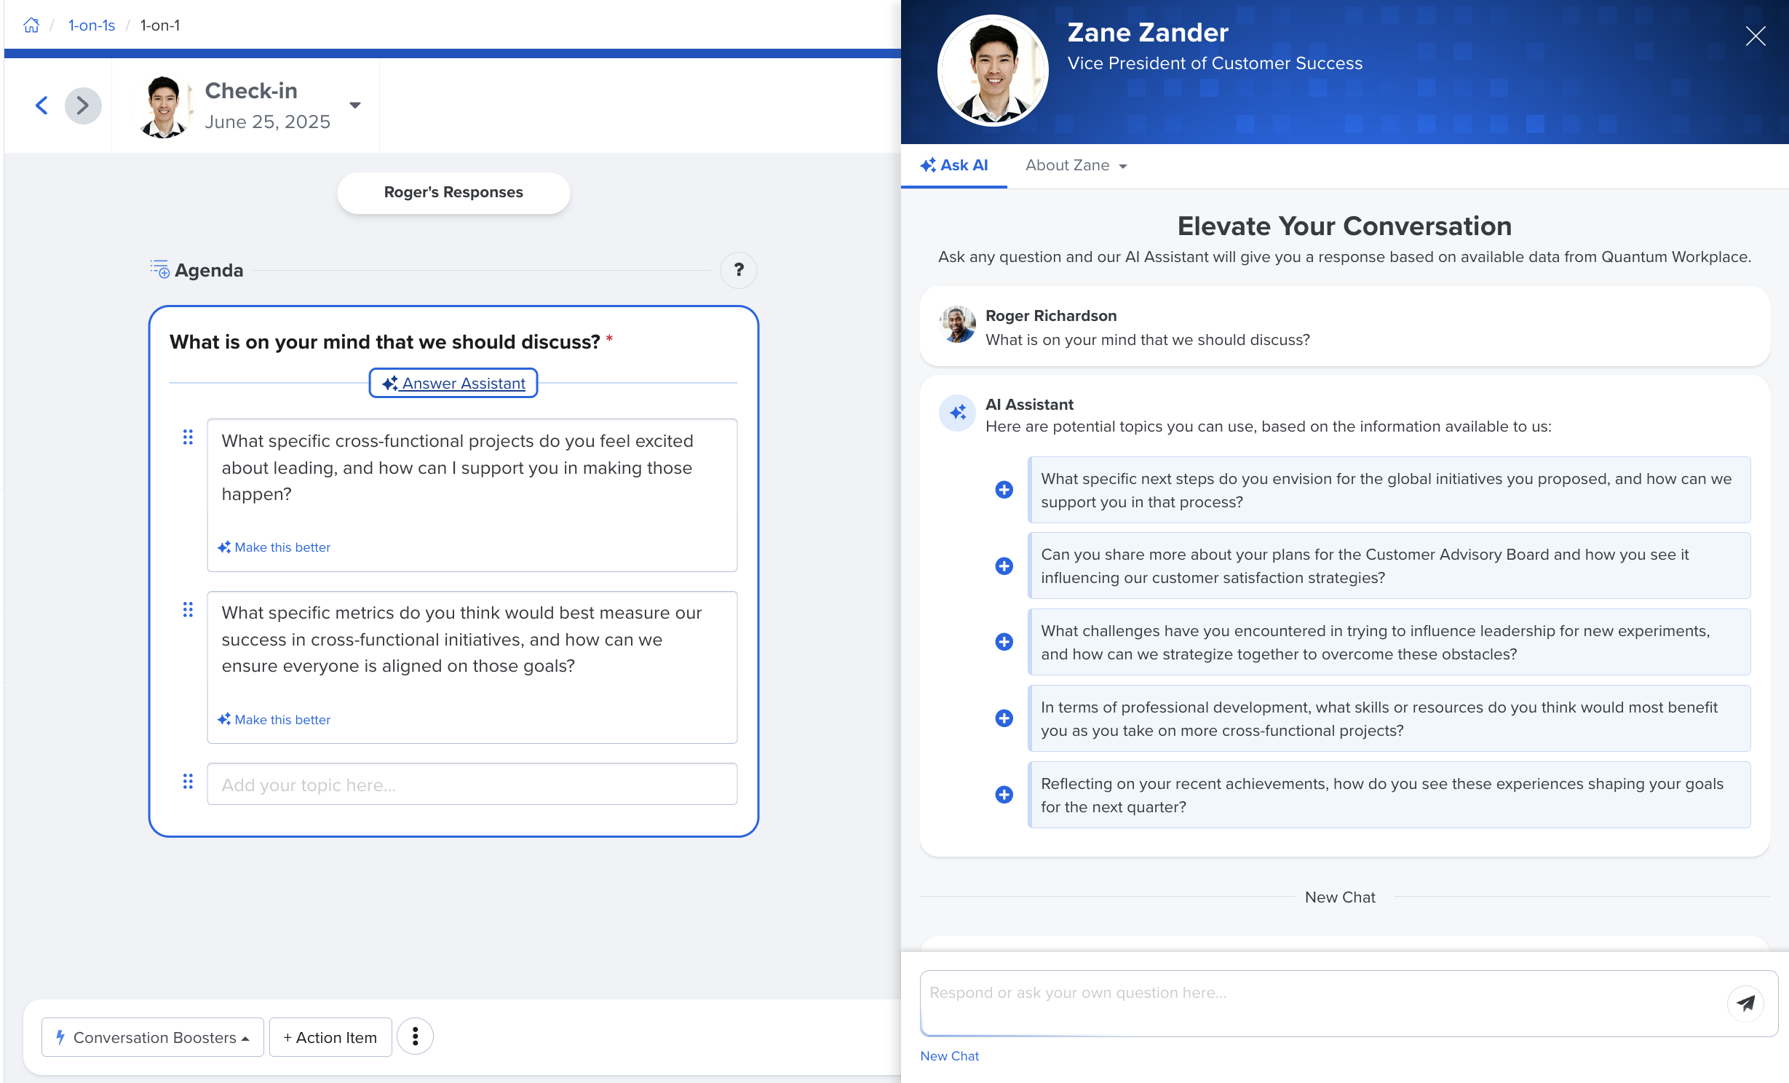Go to the previous check-in arrow

click(x=42, y=106)
